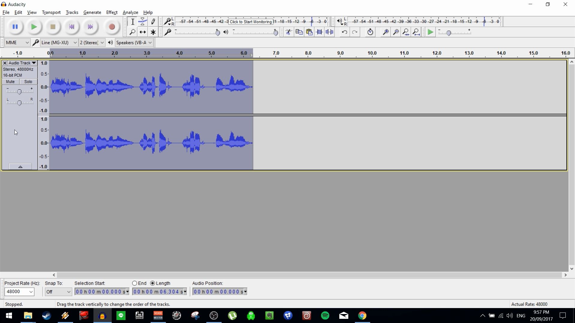Click Fit Project zoom icon
Image resolution: width=575 pixels, height=323 pixels.
click(416, 32)
